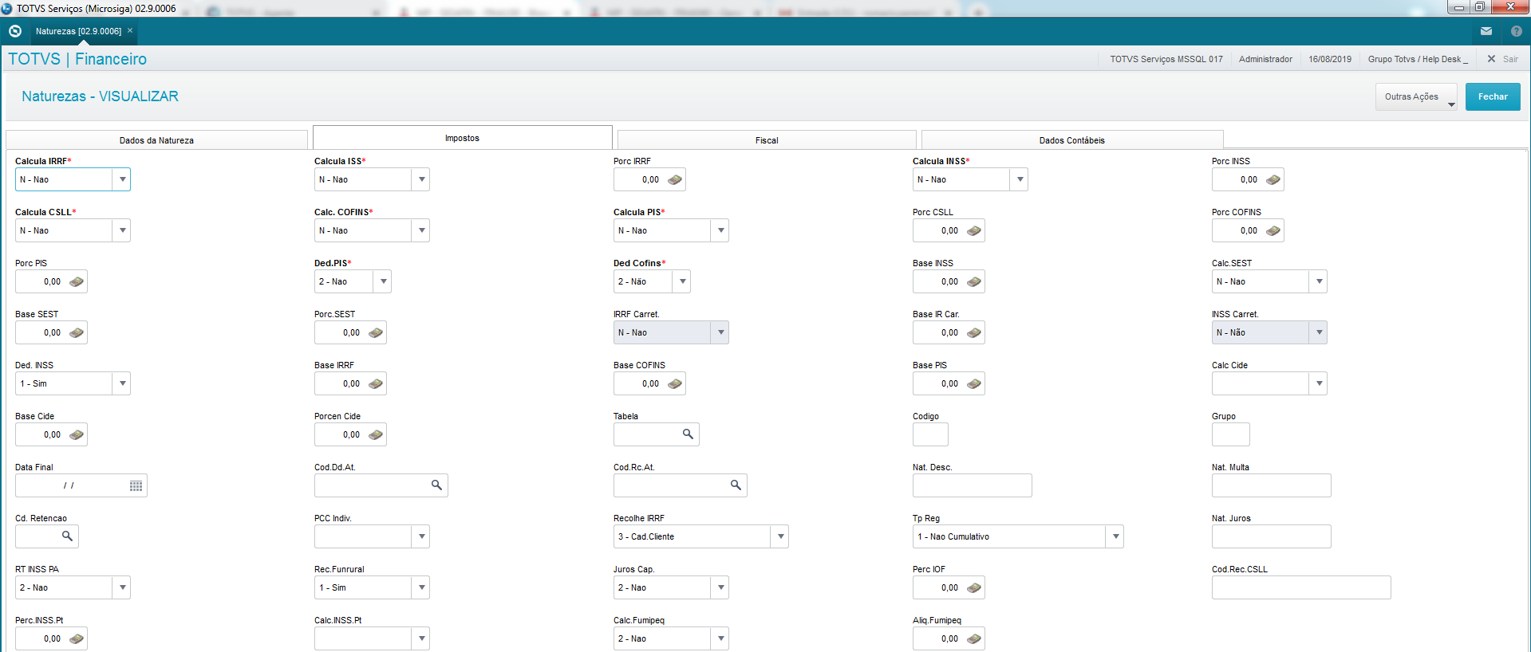The width and height of the screenshot is (1531, 652).
Task: Open the Calcula INSS dropdown
Action: click(x=1020, y=179)
